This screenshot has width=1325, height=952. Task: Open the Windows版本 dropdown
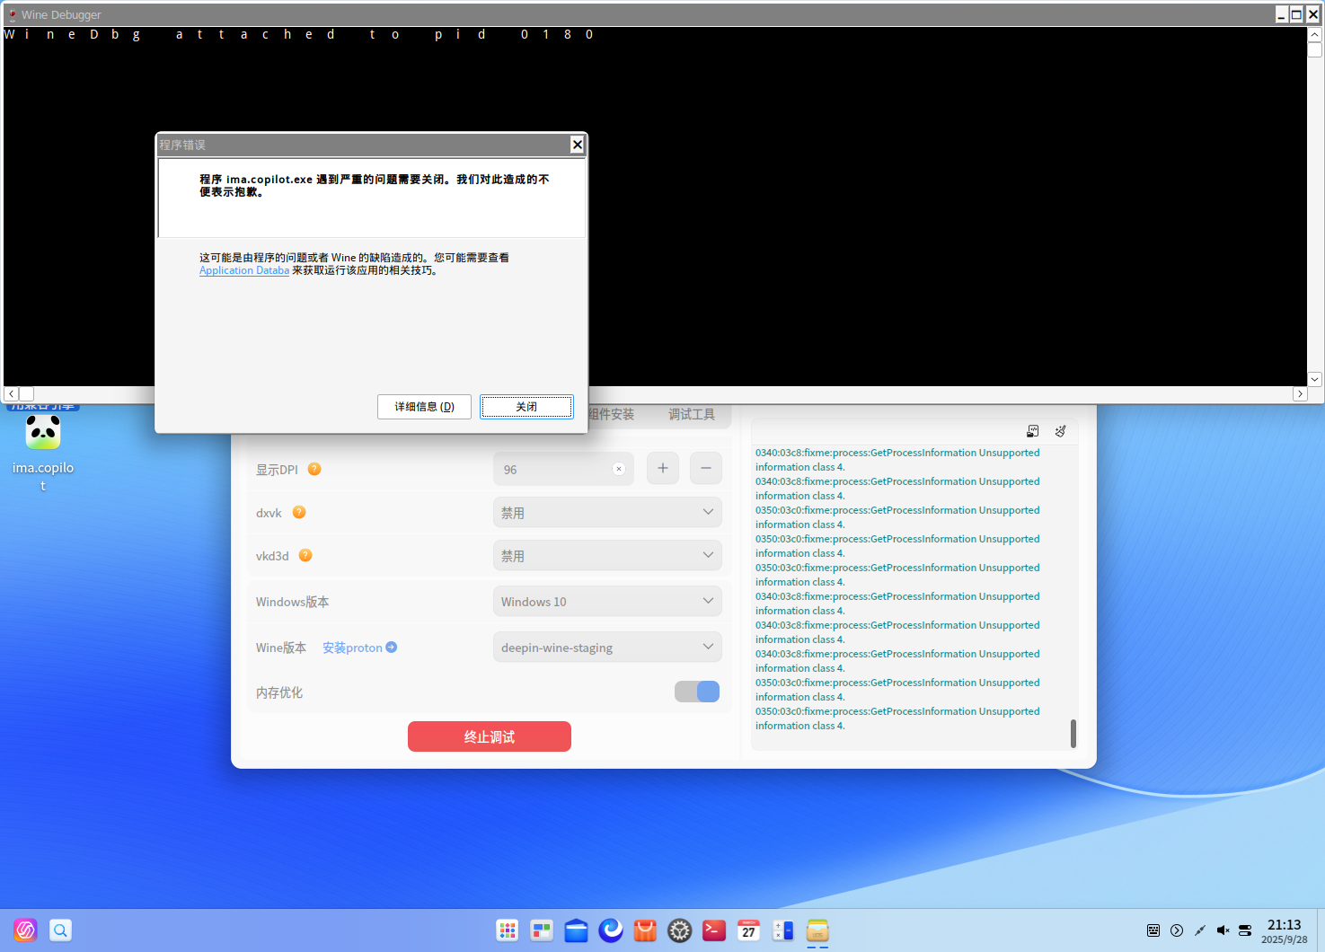(607, 602)
